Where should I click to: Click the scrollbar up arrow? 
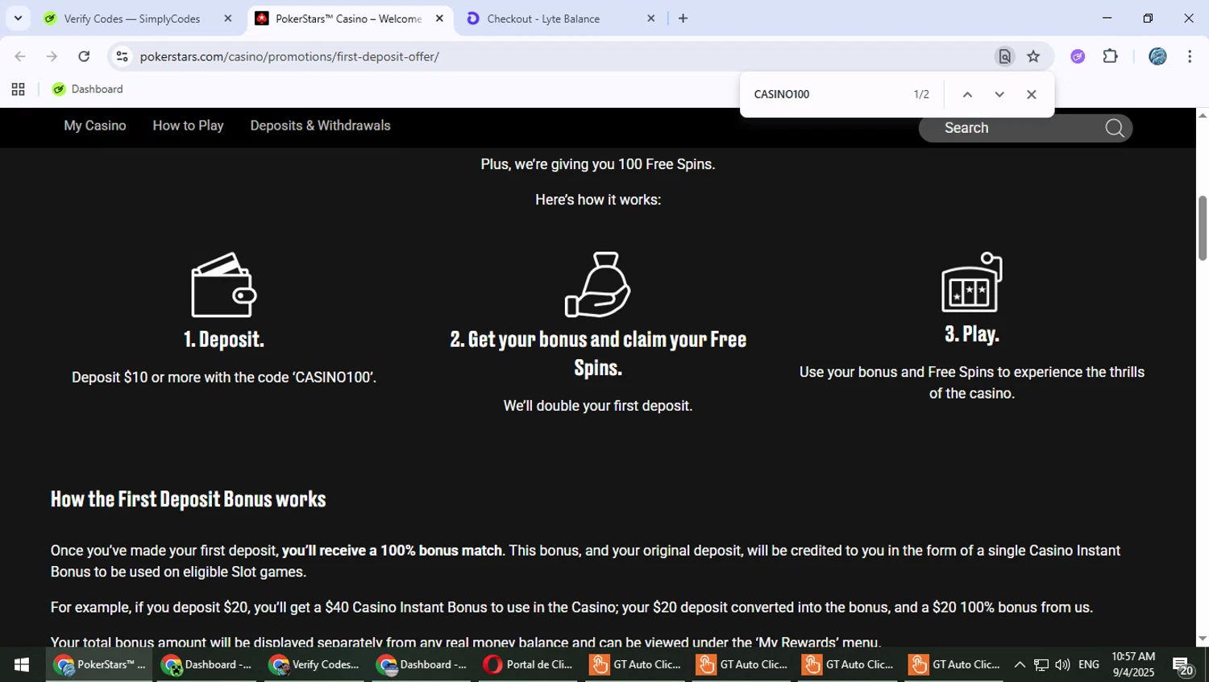(x=1203, y=115)
